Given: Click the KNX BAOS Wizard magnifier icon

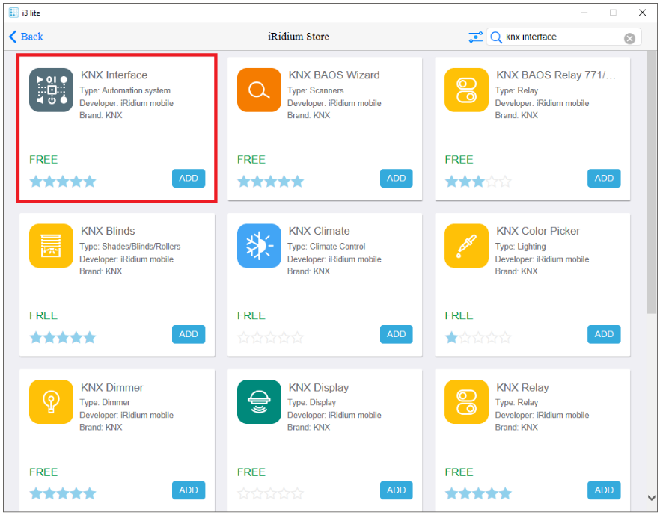Looking at the screenshot, I should coord(259,90).
